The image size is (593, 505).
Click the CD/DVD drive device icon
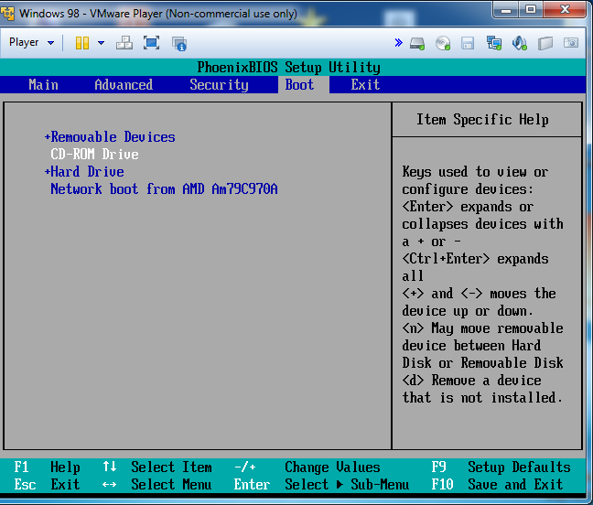coord(443,42)
